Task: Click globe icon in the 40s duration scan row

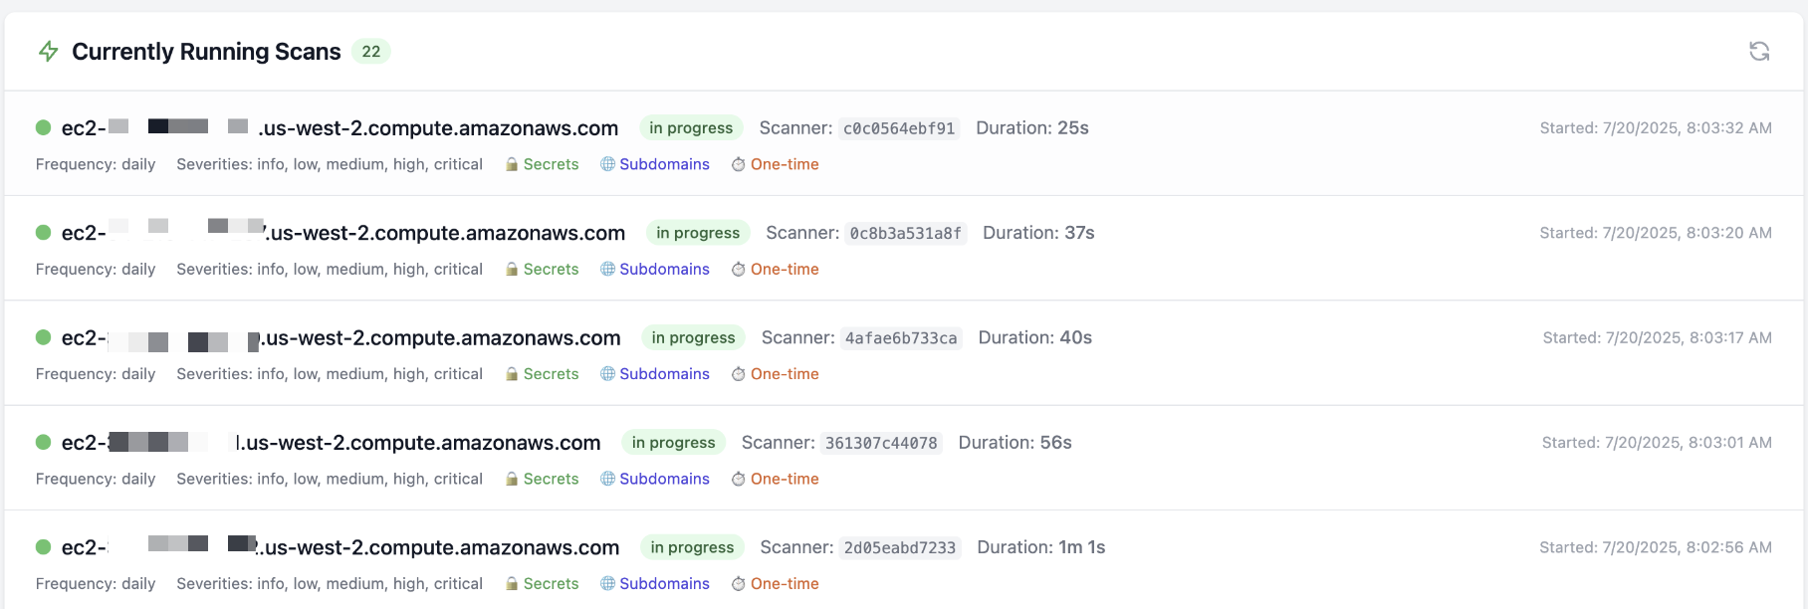Action: 607,374
